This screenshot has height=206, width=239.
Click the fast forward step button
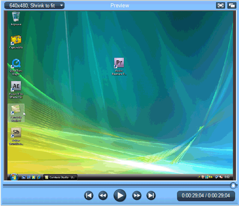click(137, 195)
